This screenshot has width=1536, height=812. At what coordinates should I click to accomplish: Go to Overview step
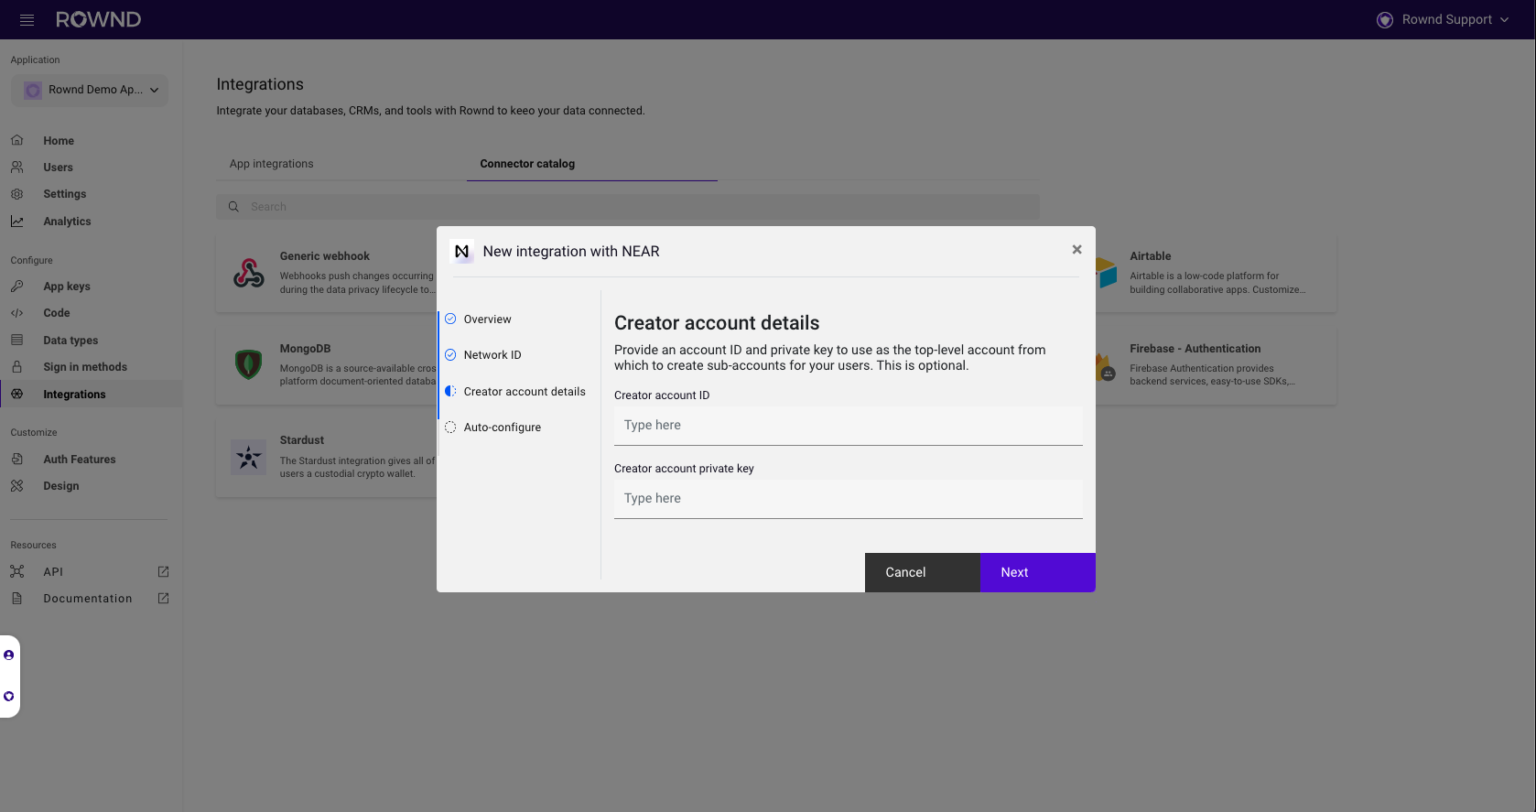tap(487, 319)
